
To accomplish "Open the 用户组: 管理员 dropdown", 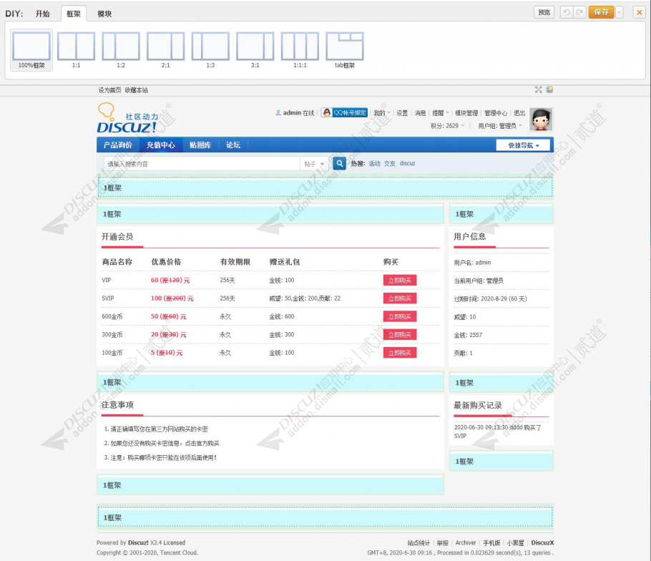I will [x=500, y=125].
